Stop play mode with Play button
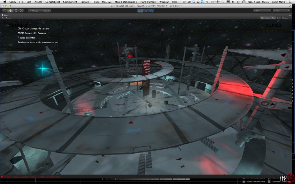Screen dimensions: 295x184 [140, 11]
